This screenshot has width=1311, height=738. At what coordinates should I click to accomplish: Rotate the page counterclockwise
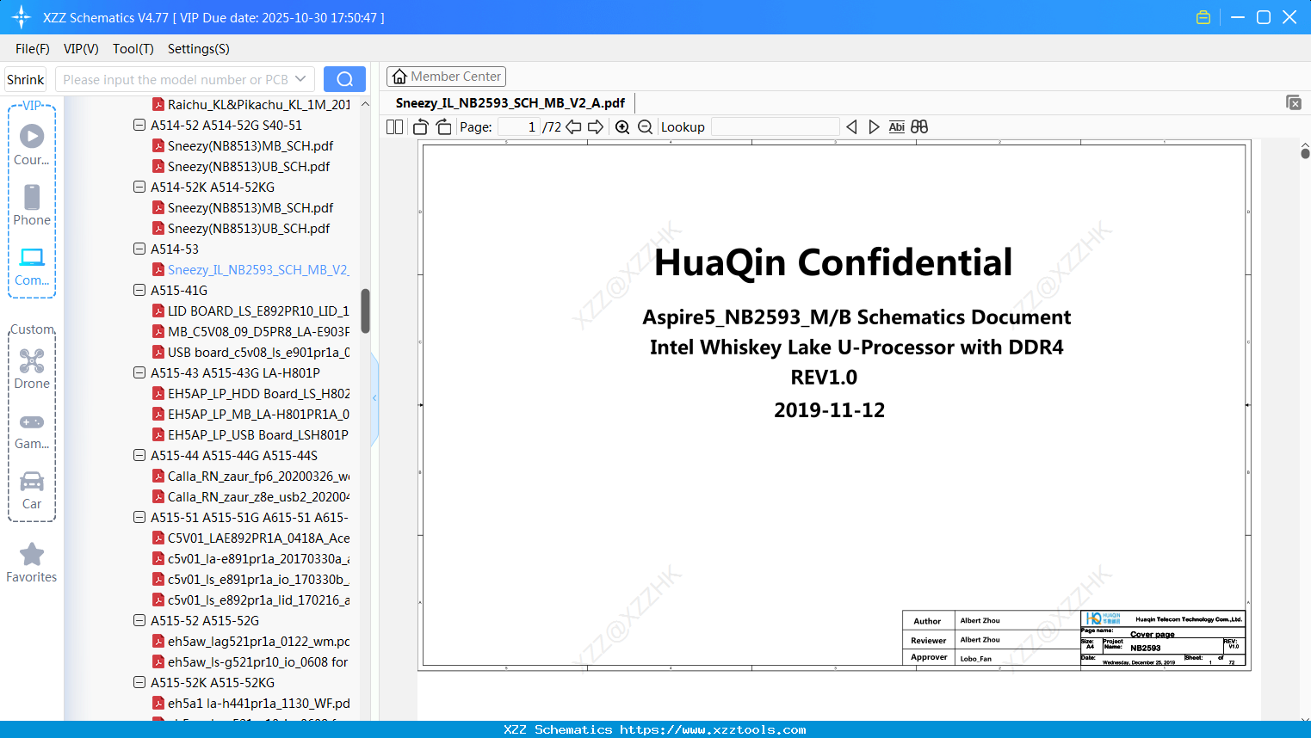coord(421,127)
